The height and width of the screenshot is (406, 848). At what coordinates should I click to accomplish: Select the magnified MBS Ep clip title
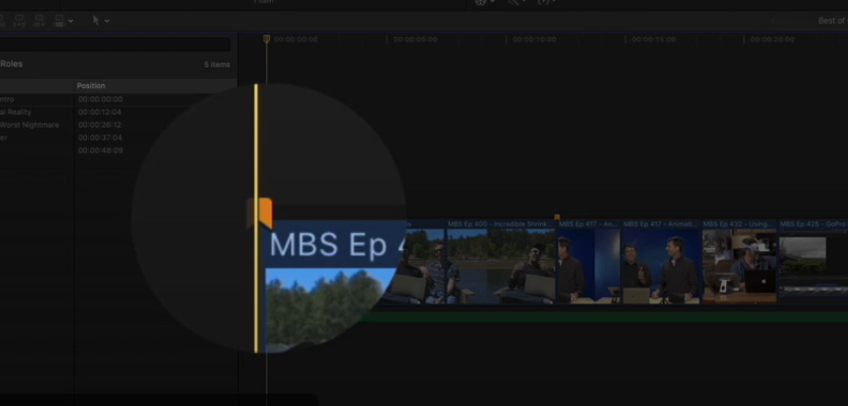click(x=337, y=244)
